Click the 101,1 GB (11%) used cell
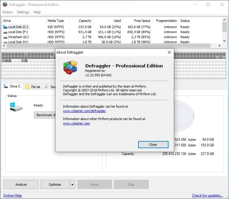Image resolution: width=229 pixels, height=199 pixels. tap(109, 32)
